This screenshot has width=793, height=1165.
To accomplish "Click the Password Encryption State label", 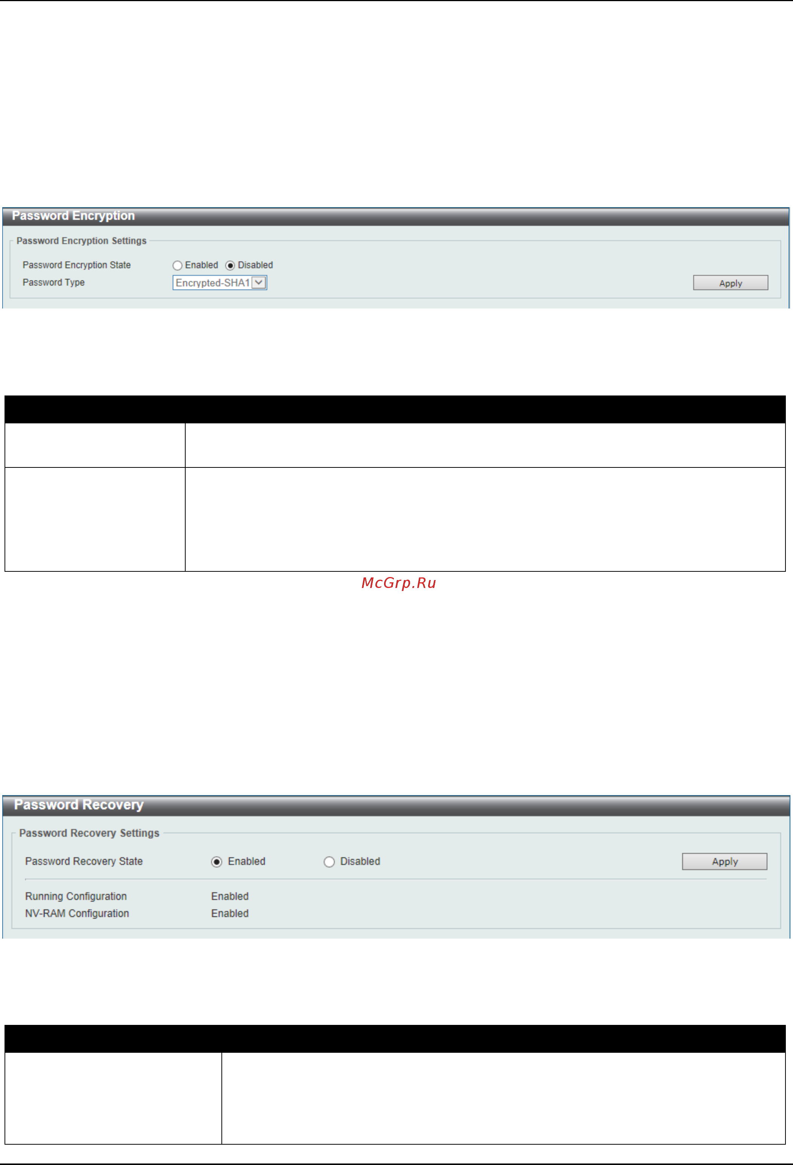I will [77, 265].
